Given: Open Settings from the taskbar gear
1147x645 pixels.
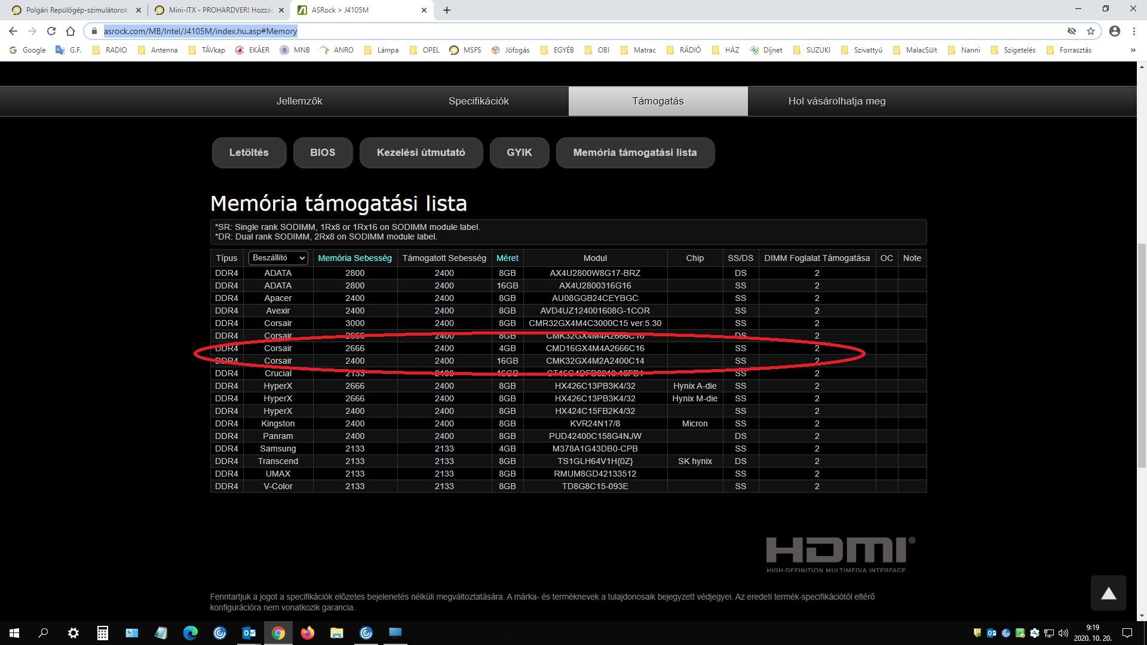Looking at the screenshot, I should [73, 633].
